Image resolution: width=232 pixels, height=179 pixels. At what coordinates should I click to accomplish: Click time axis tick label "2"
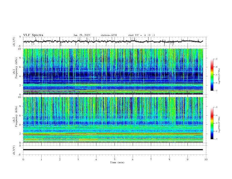point(60,159)
